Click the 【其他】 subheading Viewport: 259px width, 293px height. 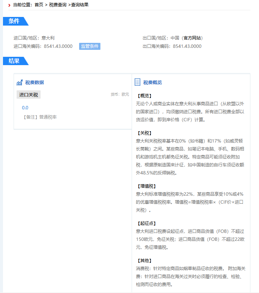click(145, 260)
